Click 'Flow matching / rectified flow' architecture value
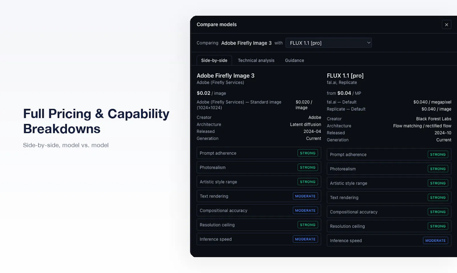Viewport: 457px width, 273px height. pyautogui.click(x=422, y=126)
